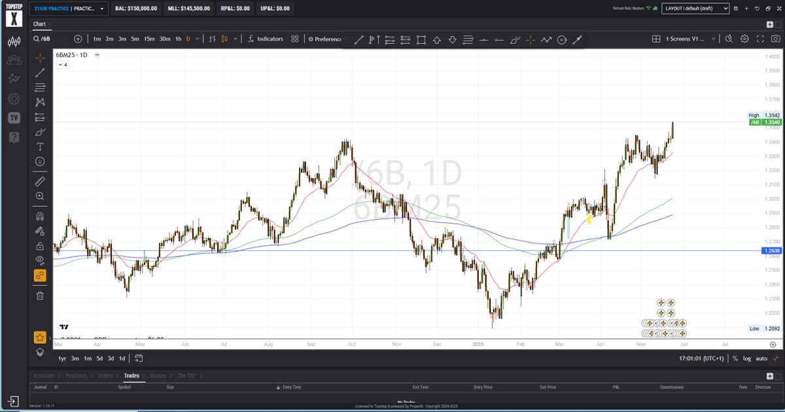Switch to the Positions tab

[76, 375]
